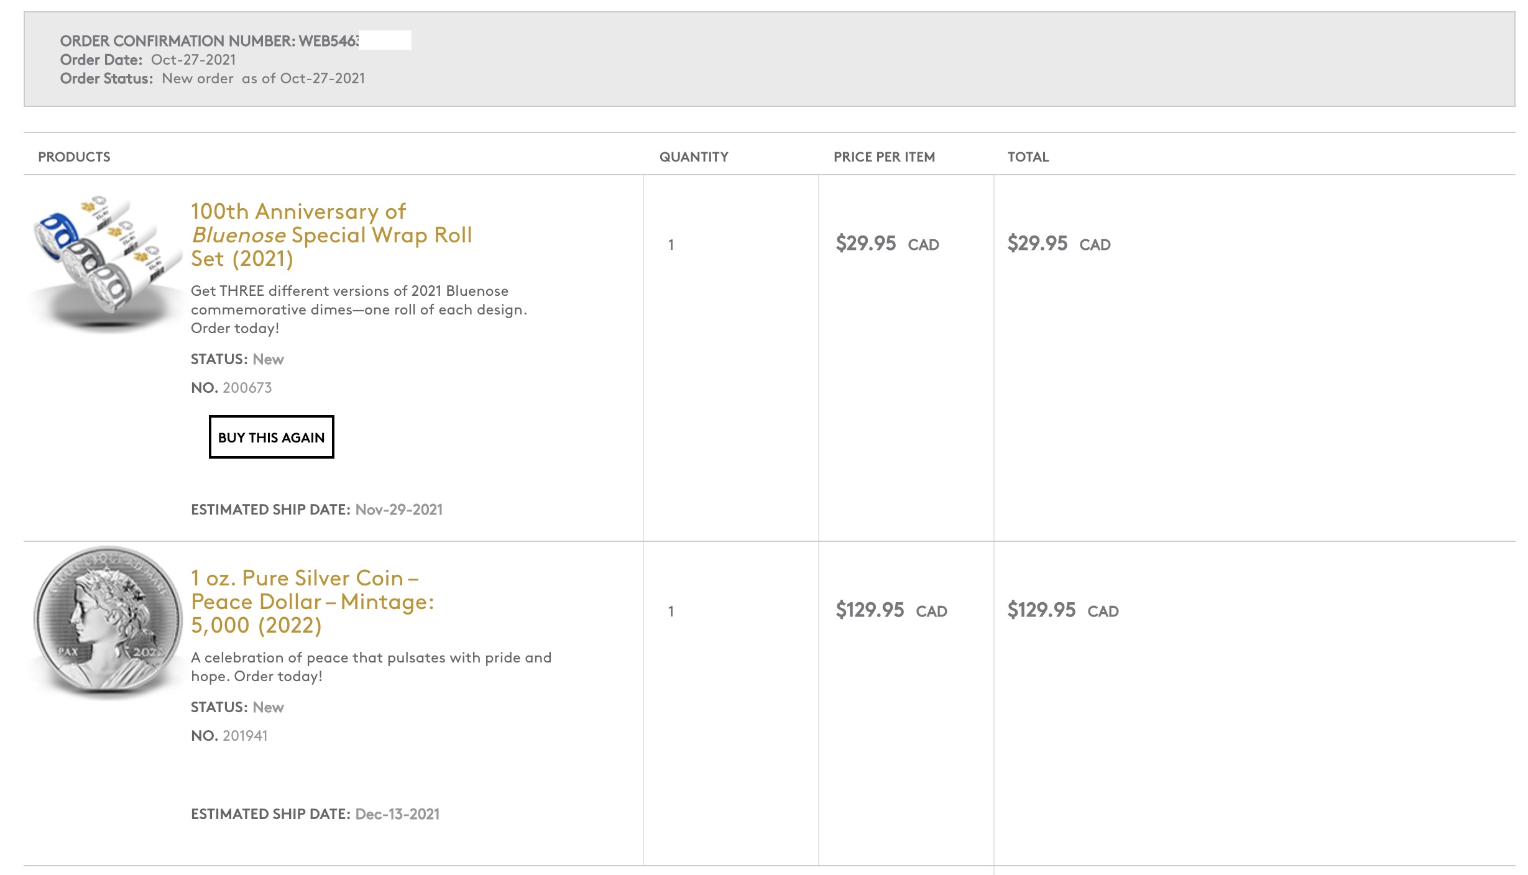Click the $29.95 CAD total value
The height and width of the screenshot is (875, 1528).
tap(1059, 243)
